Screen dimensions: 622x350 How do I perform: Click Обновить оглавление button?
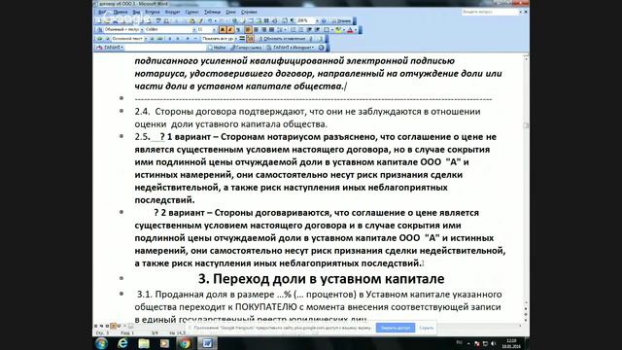[282, 39]
